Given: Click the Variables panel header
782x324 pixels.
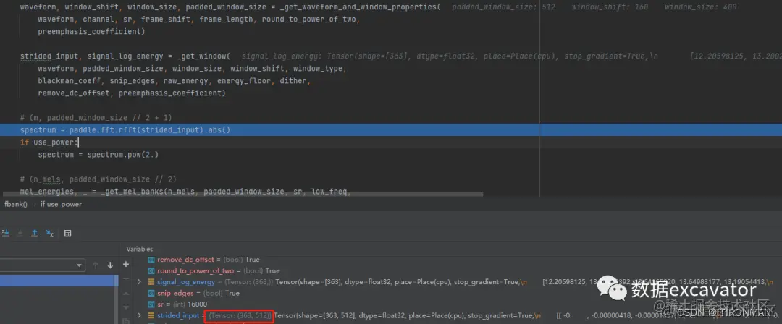Looking at the screenshot, I should point(140,249).
